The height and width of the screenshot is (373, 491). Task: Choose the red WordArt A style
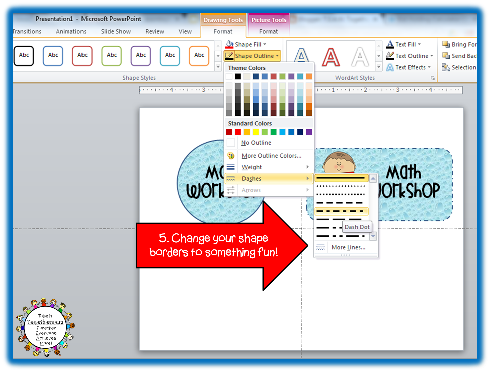click(x=331, y=57)
